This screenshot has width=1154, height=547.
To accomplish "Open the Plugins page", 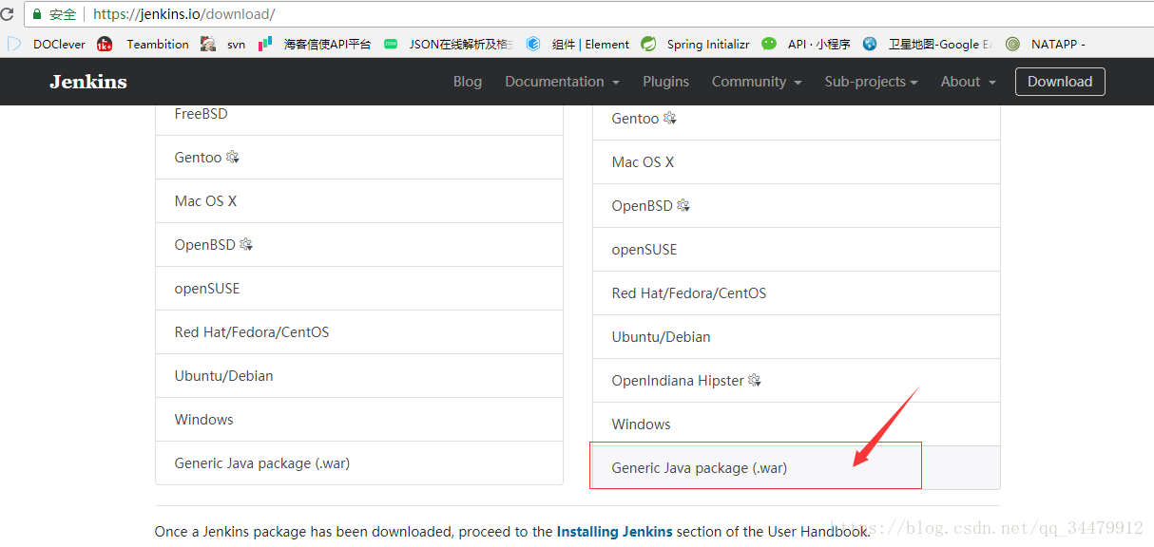I will click(x=666, y=82).
